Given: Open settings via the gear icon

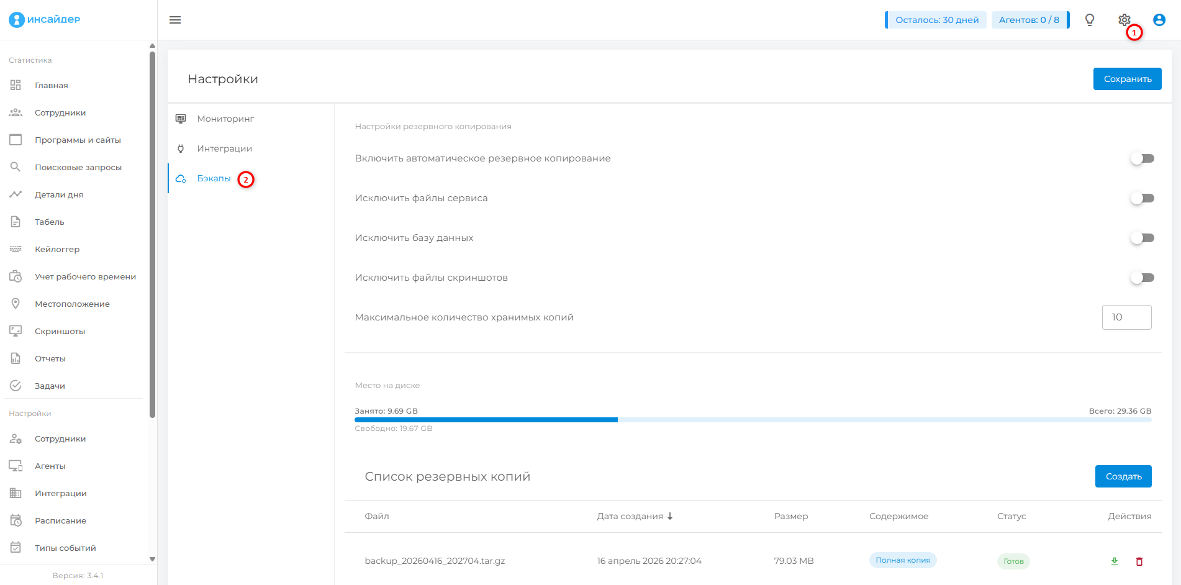Looking at the screenshot, I should [x=1124, y=20].
